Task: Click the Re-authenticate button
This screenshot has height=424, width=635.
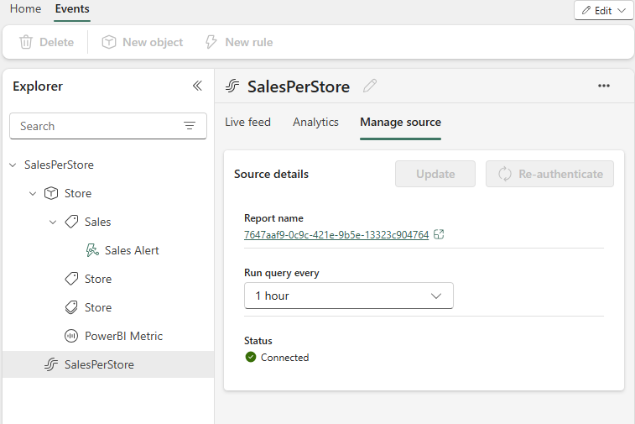Action: coord(549,174)
